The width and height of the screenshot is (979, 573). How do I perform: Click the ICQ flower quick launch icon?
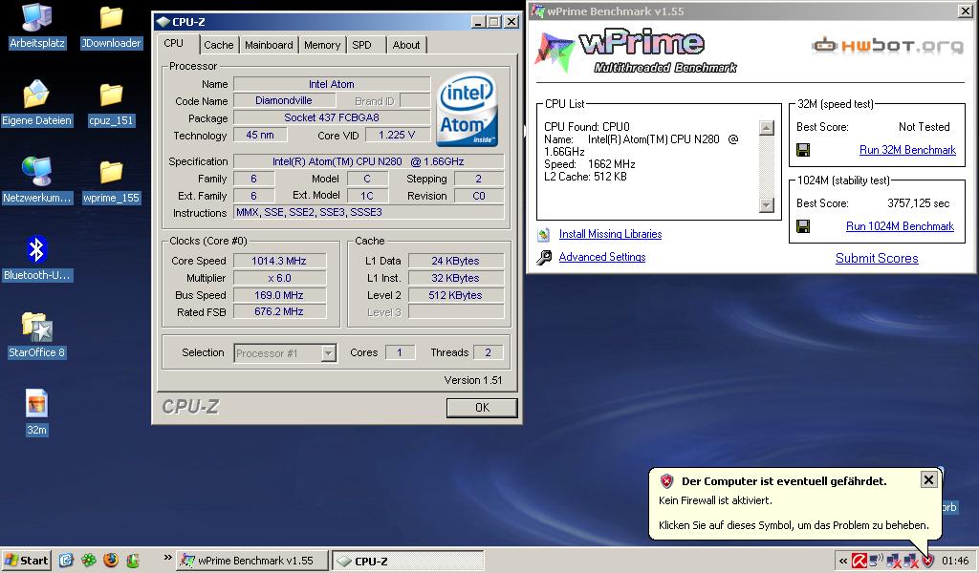tap(89, 560)
